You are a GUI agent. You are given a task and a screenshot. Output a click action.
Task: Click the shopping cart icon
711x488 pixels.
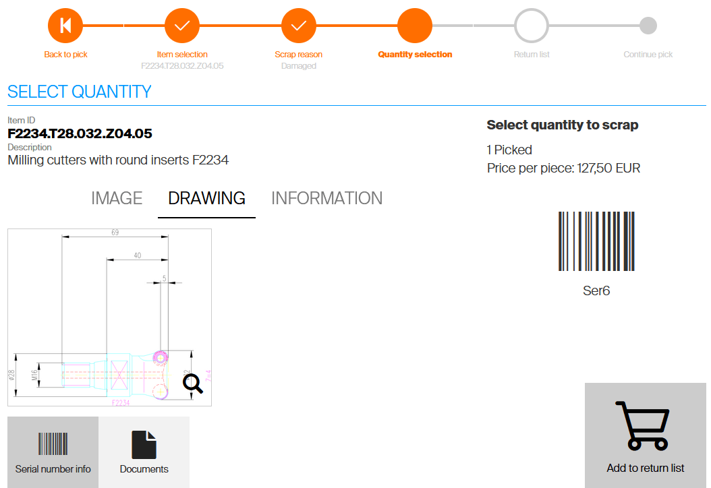click(645, 426)
